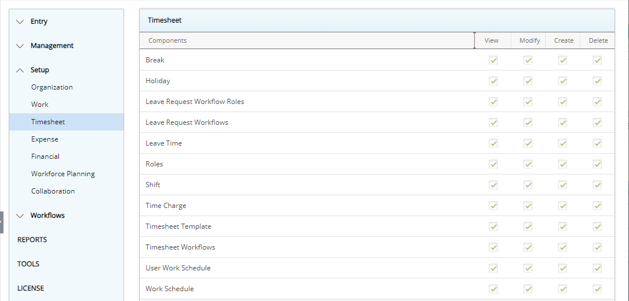
Task: Toggle View for Timesheet Template
Action: [493, 226]
